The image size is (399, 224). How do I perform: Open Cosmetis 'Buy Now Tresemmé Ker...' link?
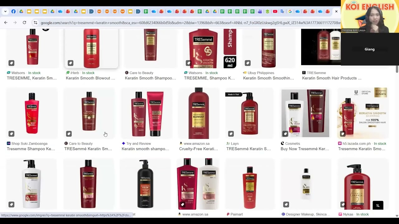pos(305,149)
